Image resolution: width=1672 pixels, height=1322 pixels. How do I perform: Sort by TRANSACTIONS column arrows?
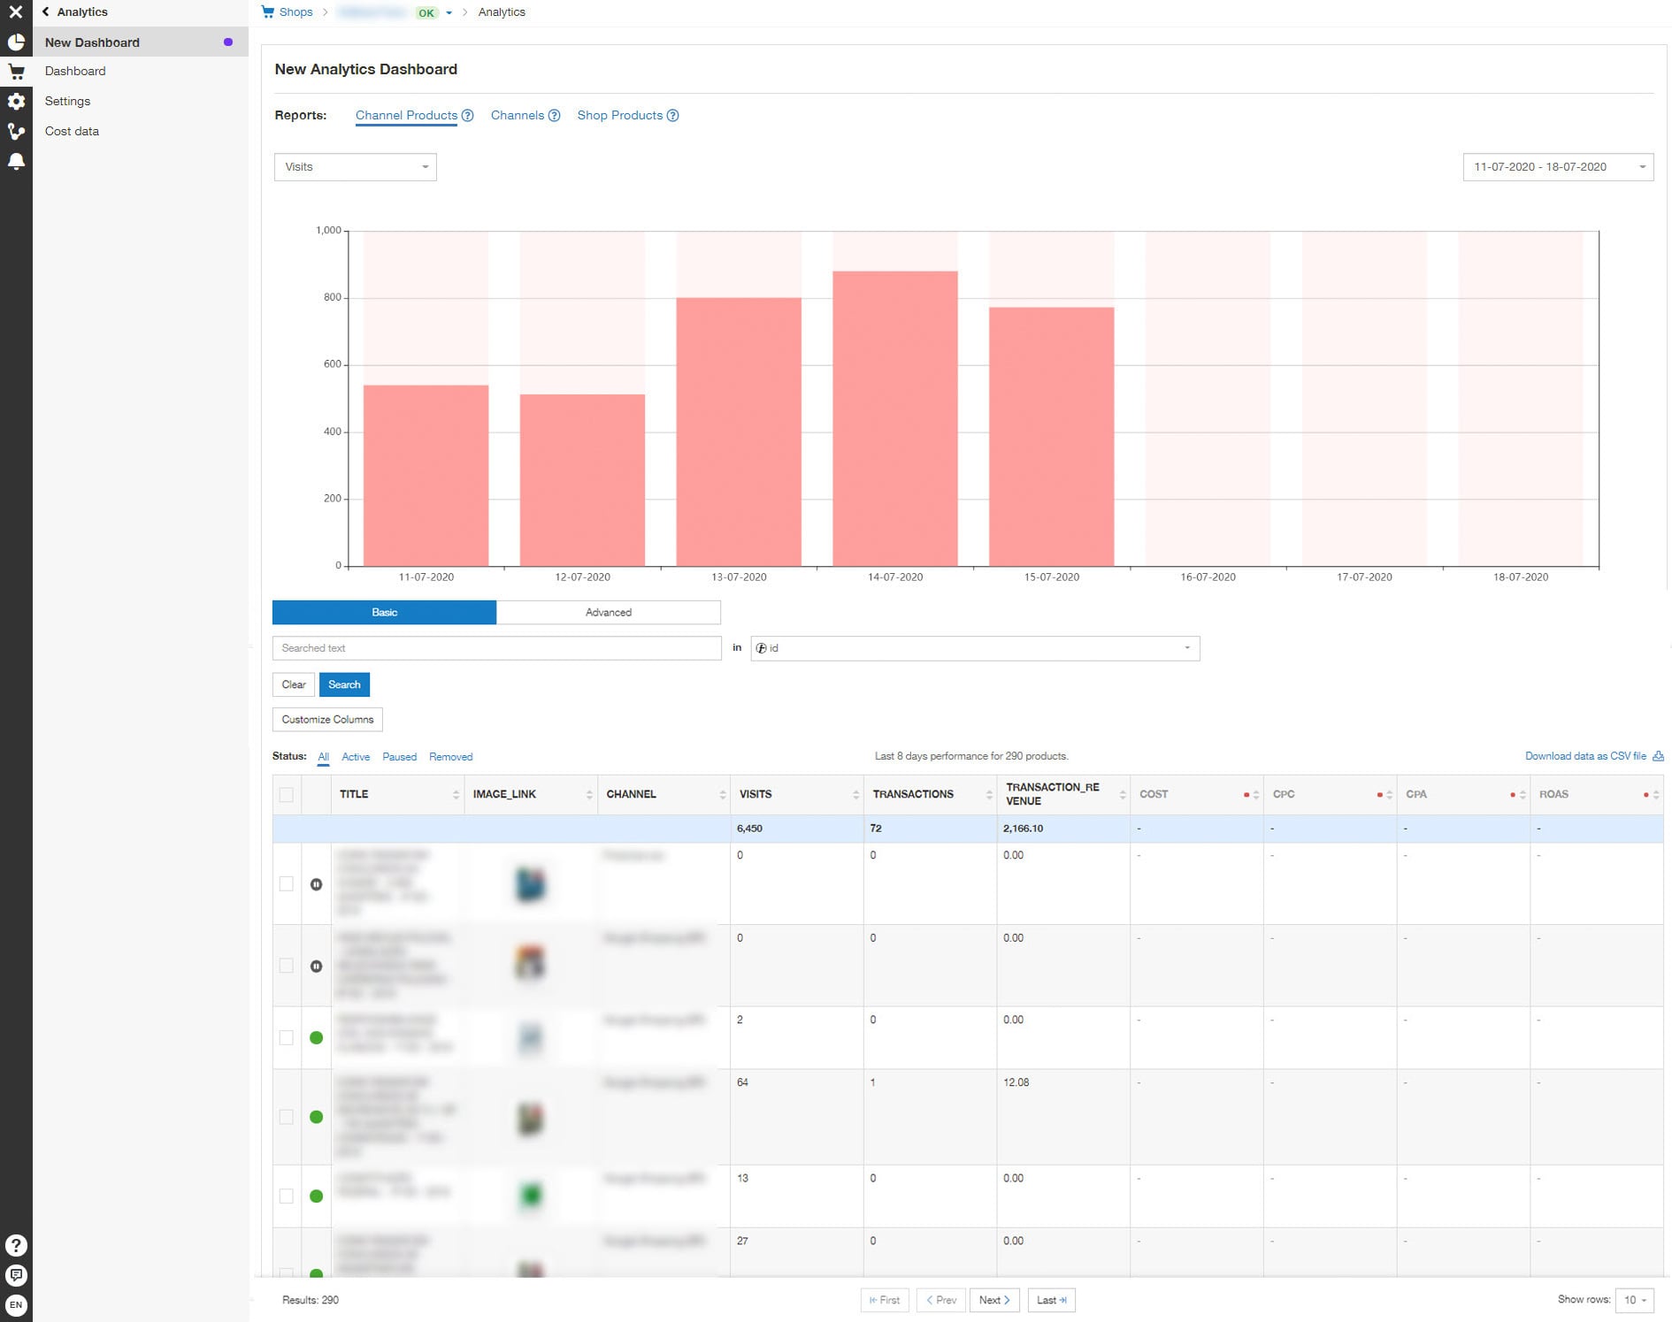point(989,795)
